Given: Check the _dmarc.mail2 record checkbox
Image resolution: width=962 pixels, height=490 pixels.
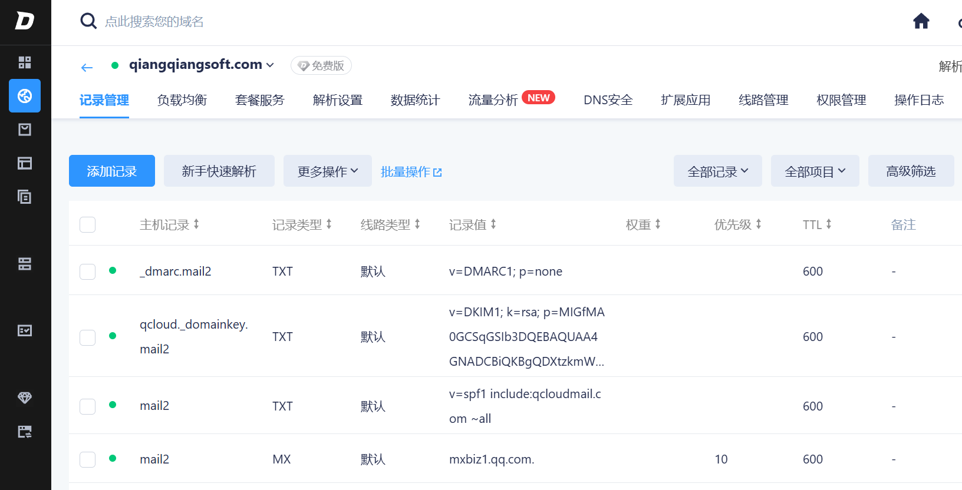Looking at the screenshot, I should (88, 272).
